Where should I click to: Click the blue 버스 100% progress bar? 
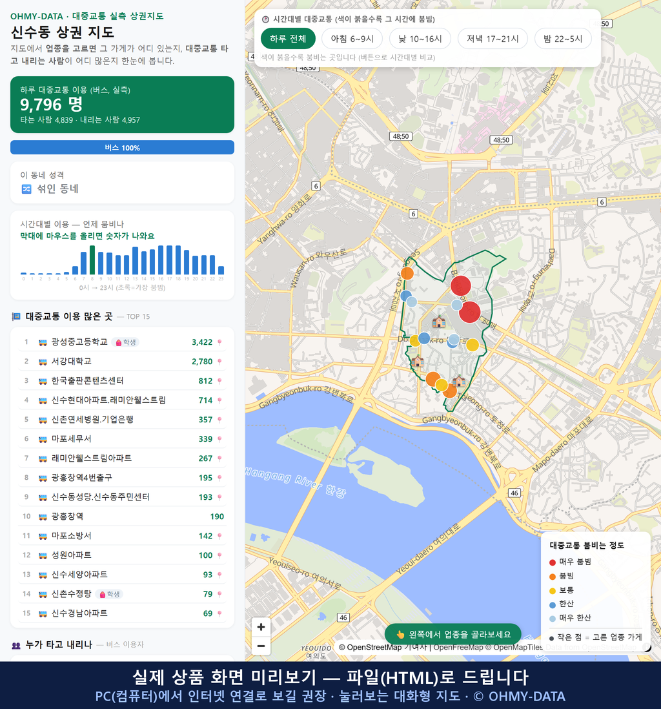122,147
